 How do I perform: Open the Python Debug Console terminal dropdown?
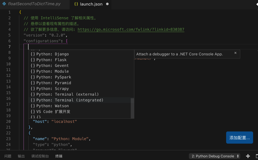[x=215, y=156]
